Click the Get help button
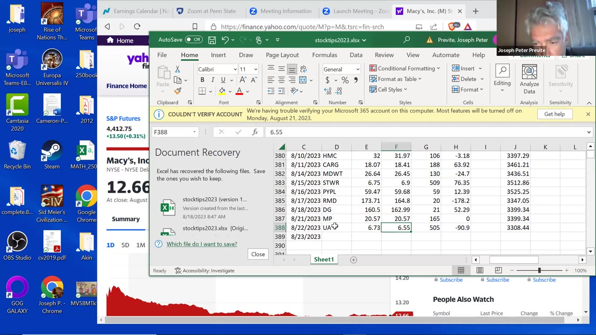Viewport: 596px width, 335px height. point(555,114)
